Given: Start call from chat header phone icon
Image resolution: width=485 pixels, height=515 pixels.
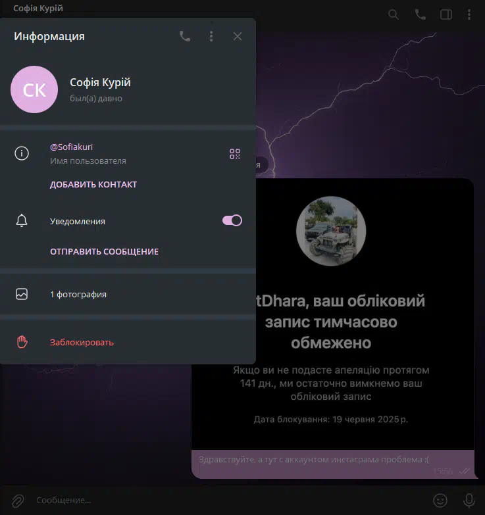Looking at the screenshot, I should click(420, 14).
